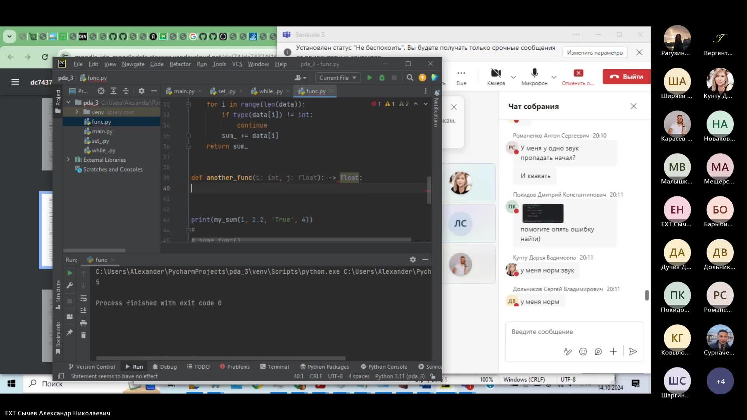Open the Python Console tool window
747x420 pixels.
[x=384, y=367]
